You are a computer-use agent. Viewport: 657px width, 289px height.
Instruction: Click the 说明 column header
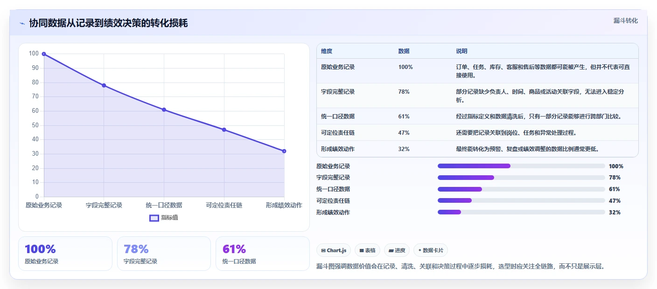point(461,51)
